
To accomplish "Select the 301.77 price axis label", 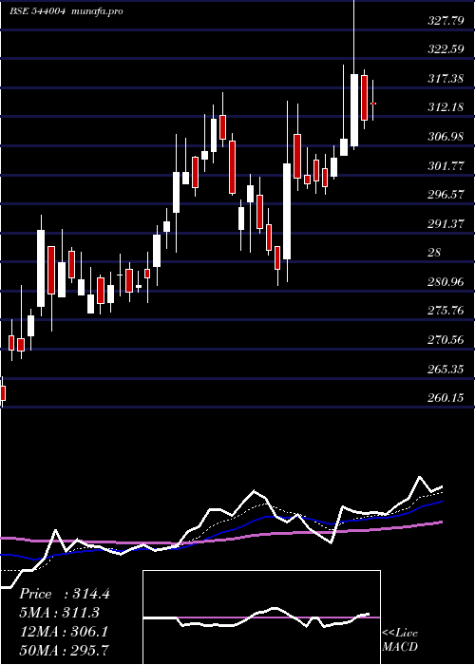I will point(446,166).
